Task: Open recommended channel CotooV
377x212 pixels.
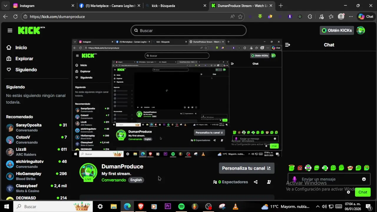Action: 37,140
